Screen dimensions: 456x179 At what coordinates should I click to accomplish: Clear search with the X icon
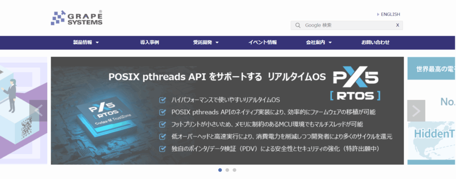click(397, 25)
